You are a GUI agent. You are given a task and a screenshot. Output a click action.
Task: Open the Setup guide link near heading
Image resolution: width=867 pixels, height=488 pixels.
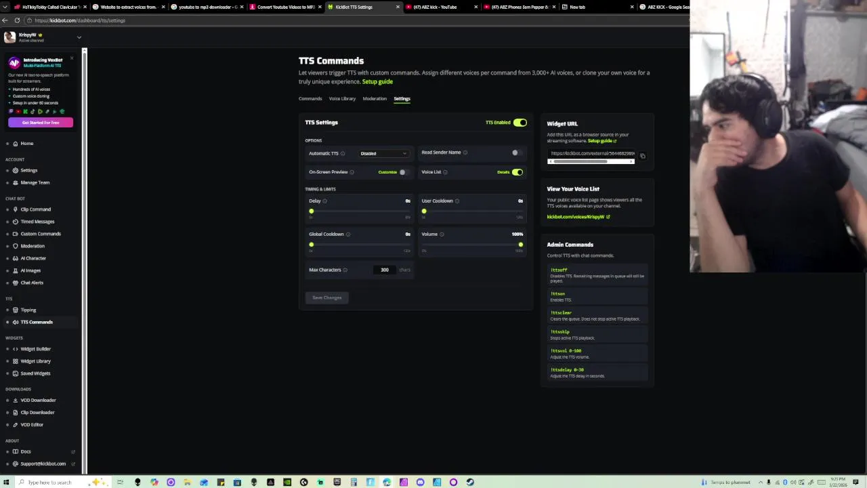377,82
